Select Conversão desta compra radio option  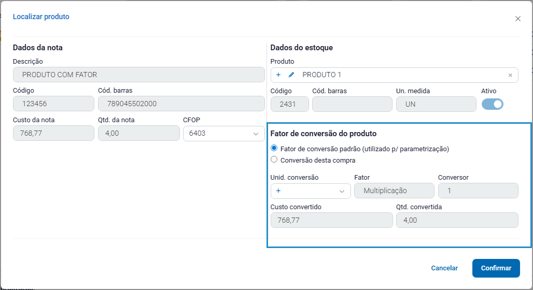click(274, 160)
